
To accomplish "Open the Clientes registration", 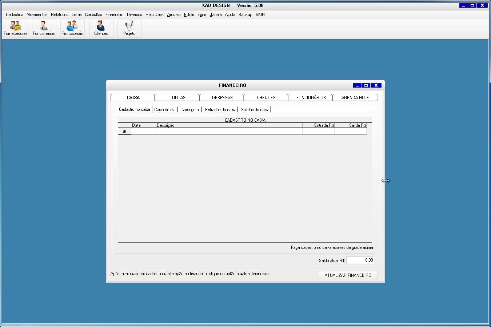I will tap(101, 28).
